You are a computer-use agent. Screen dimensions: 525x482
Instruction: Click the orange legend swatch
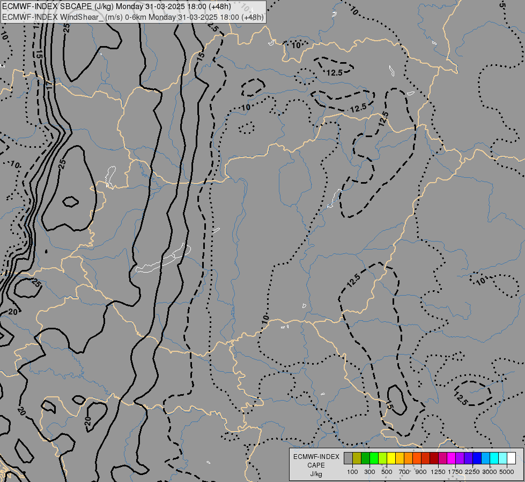(408, 458)
